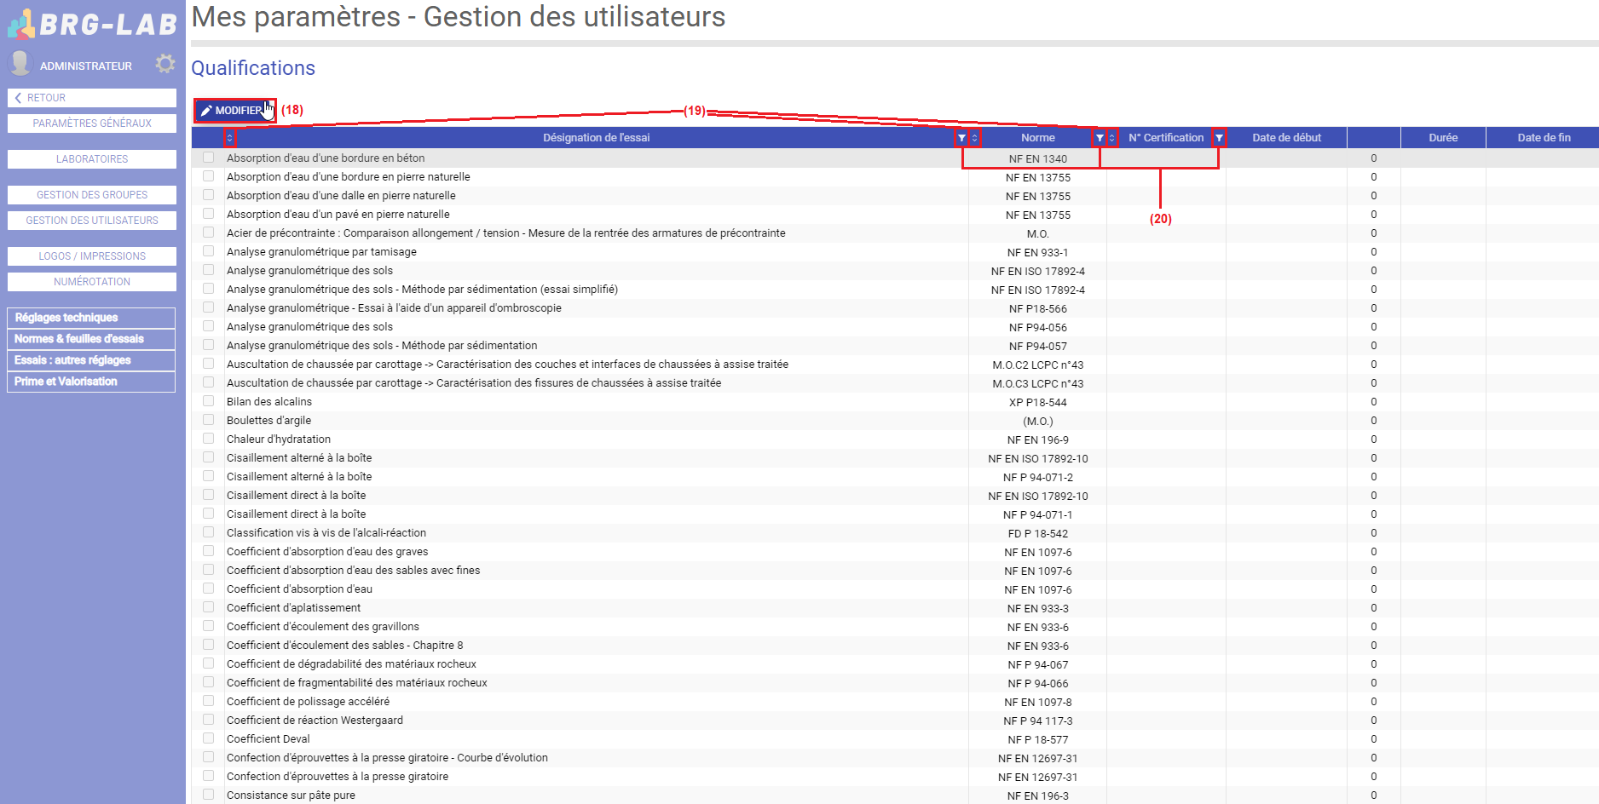1599x804 pixels.
Task: Sort using arrows right of the Norme filter
Action: point(1111,138)
